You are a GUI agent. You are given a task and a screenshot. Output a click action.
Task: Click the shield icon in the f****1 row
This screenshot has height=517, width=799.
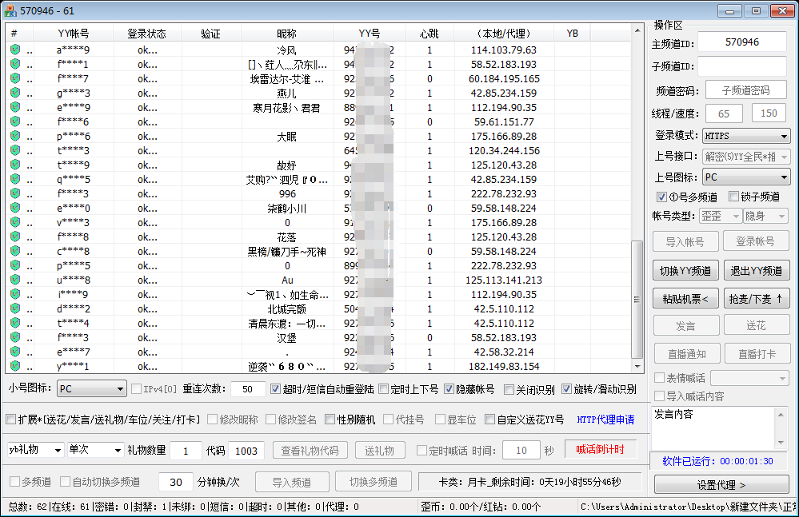coord(15,64)
